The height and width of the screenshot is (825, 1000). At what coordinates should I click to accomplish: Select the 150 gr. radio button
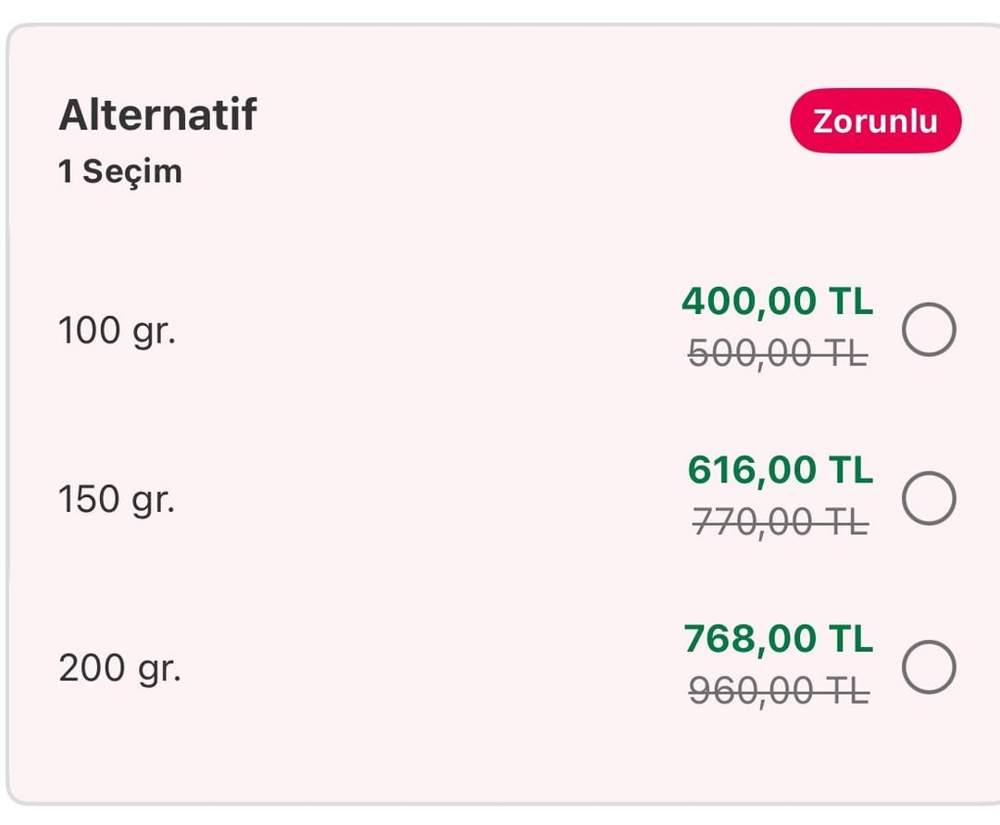(x=929, y=498)
